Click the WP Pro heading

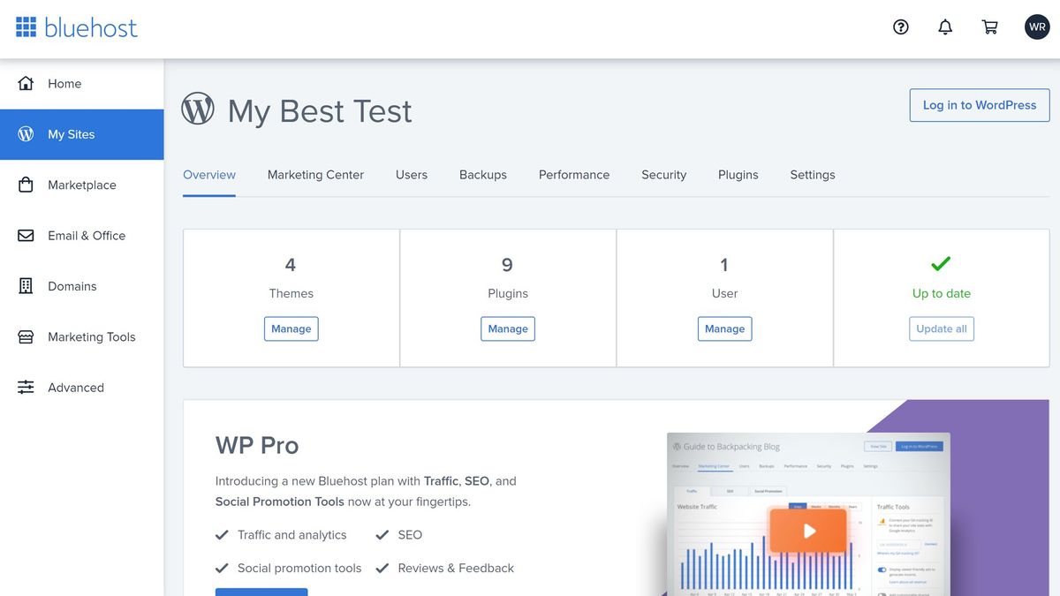click(257, 445)
